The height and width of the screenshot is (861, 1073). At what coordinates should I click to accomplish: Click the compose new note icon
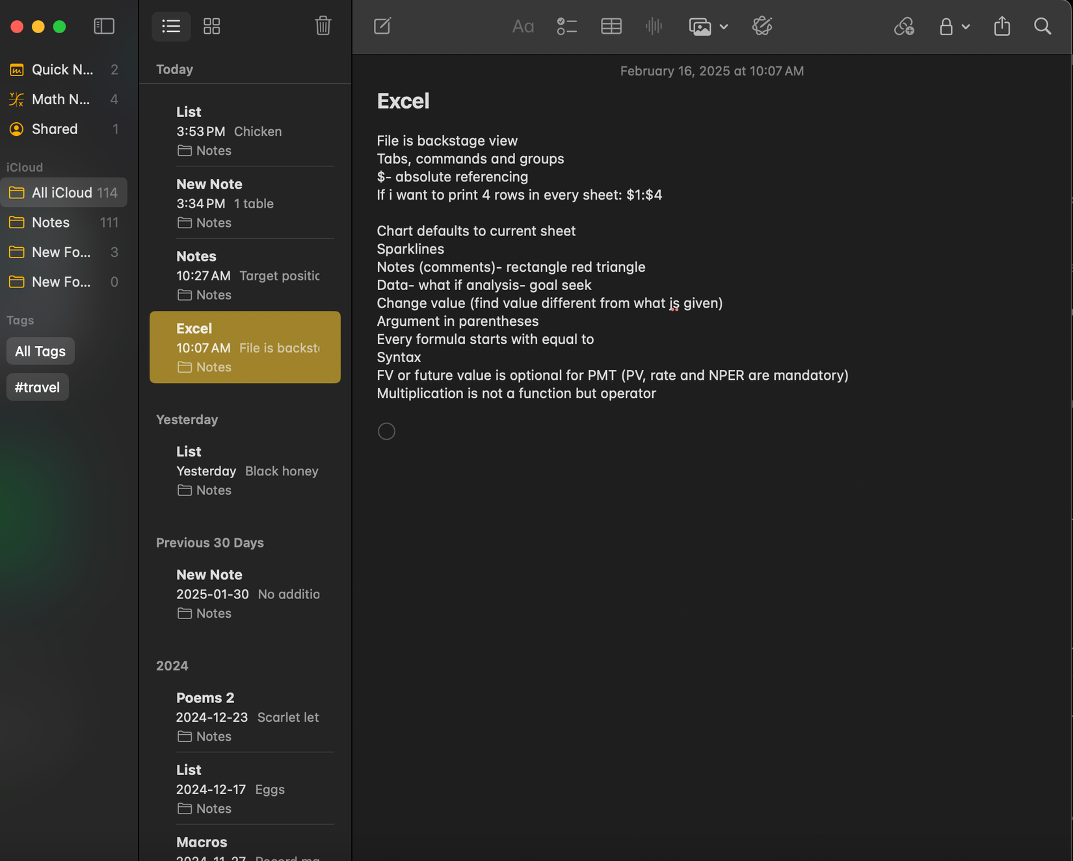(x=382, y=27)
